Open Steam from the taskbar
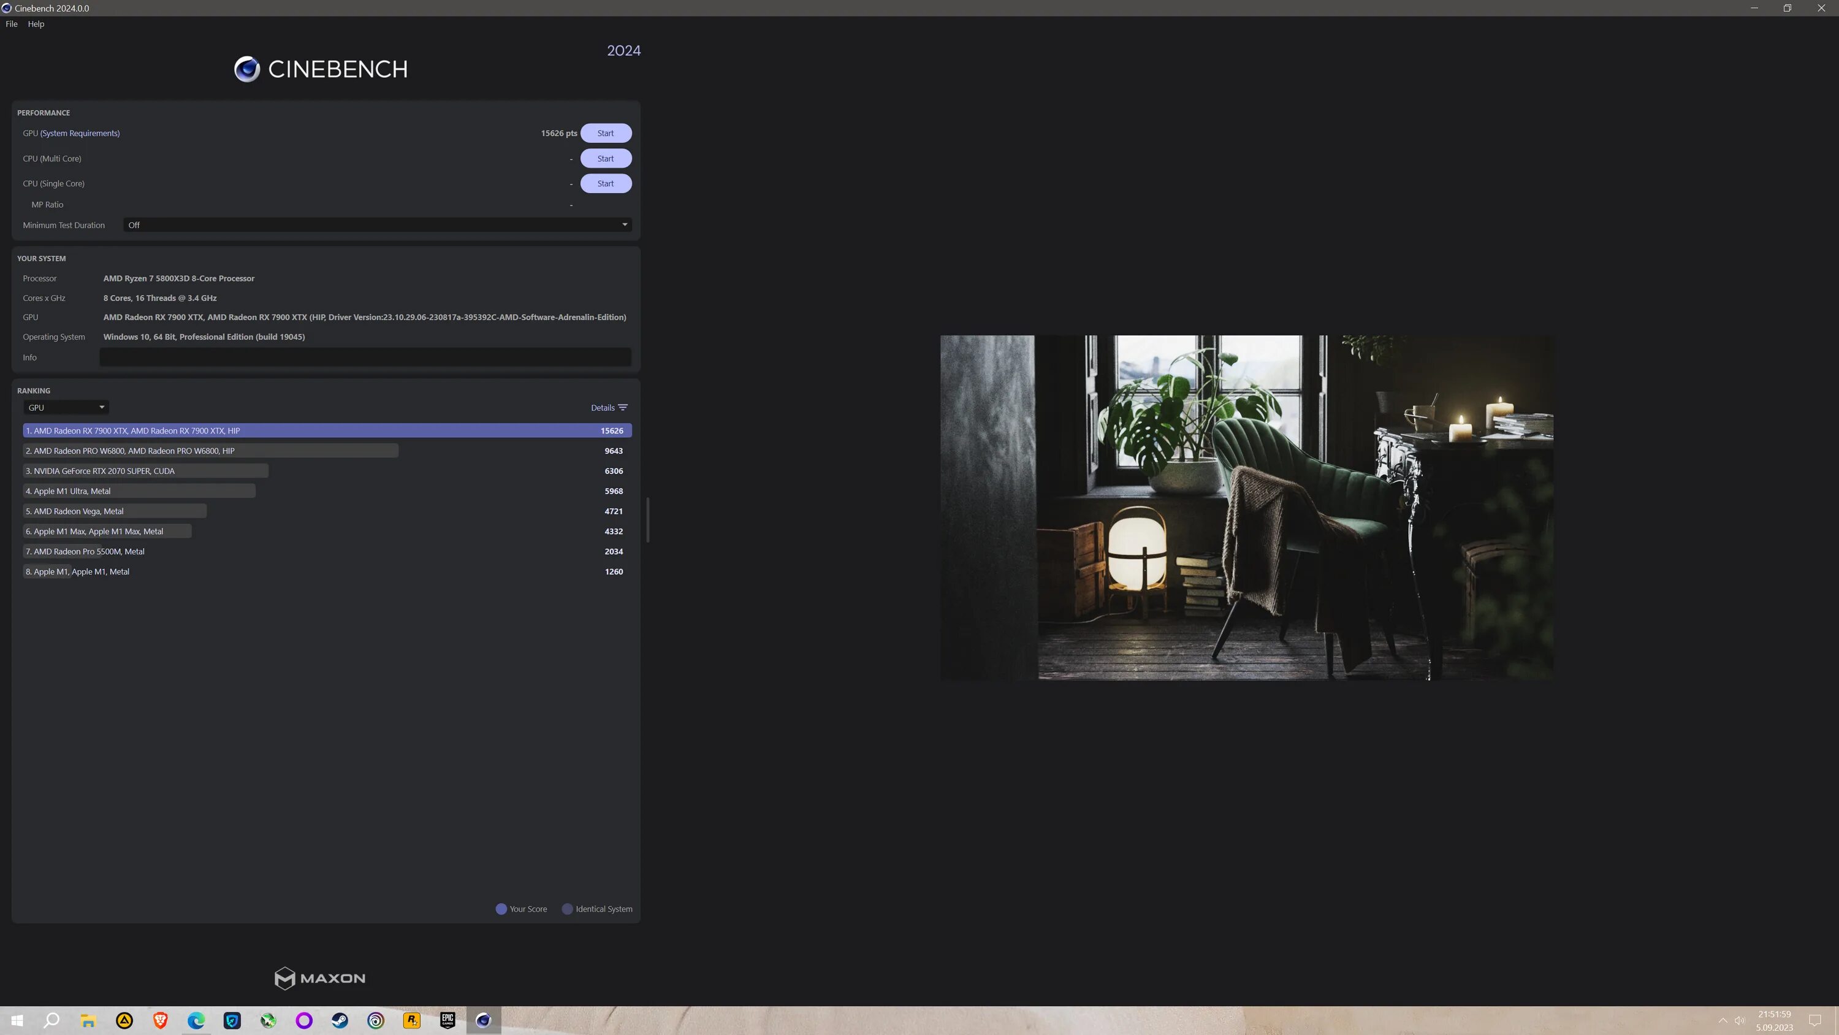The width and height of the screenshot is (1839, 1035). 340,1020
